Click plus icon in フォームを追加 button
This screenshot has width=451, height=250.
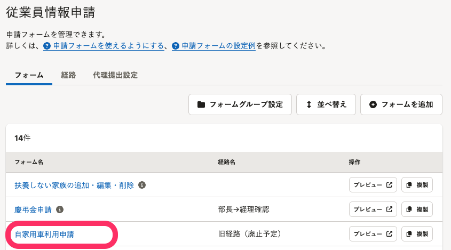pos(373,104)
